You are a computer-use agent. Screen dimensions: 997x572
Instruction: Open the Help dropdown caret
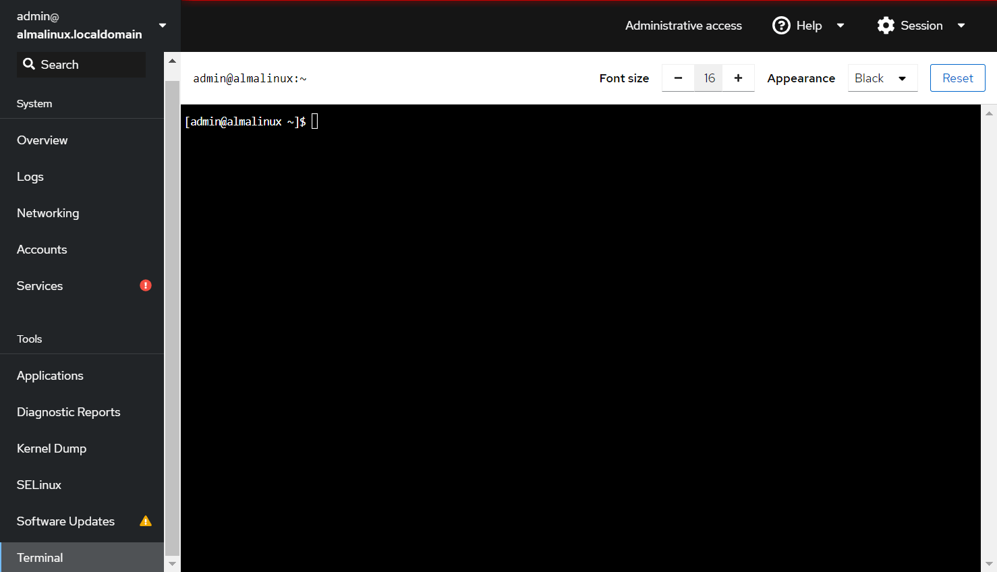click(841, 26)
